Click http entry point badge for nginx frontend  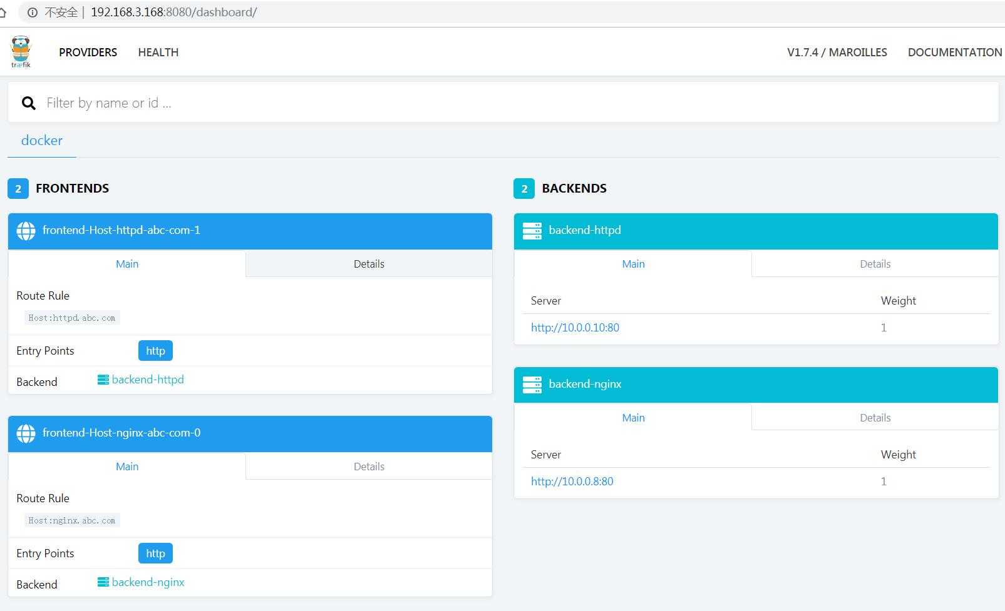[155, 553]
